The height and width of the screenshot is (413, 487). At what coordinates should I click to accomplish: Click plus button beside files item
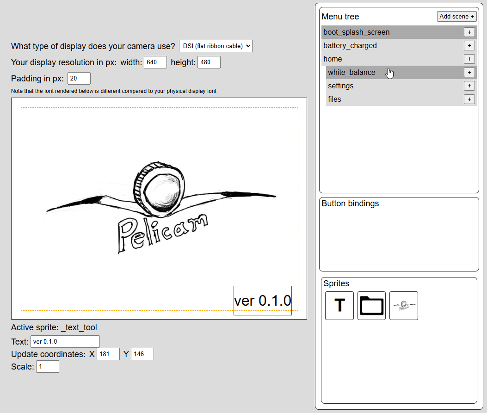click(x=469, y=99)
